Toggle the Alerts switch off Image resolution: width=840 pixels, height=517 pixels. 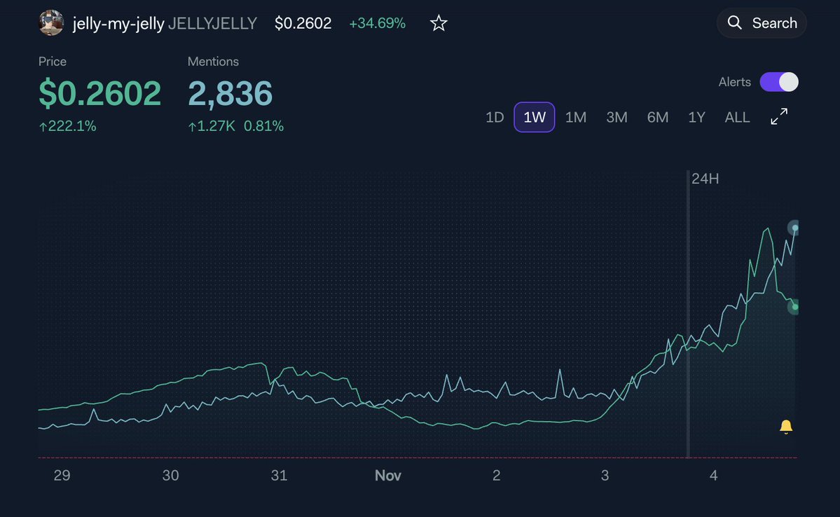click(779, 82)
